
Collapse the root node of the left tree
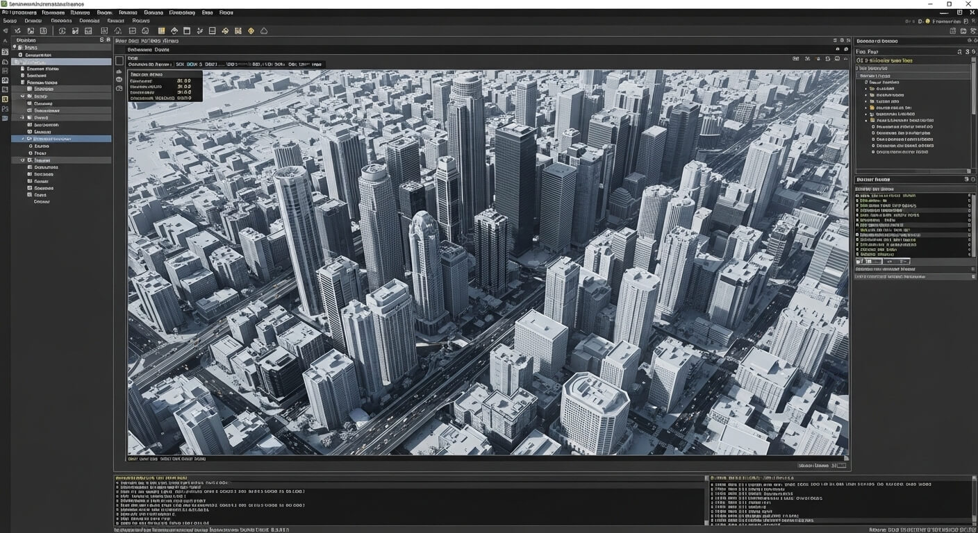point(15,47)
